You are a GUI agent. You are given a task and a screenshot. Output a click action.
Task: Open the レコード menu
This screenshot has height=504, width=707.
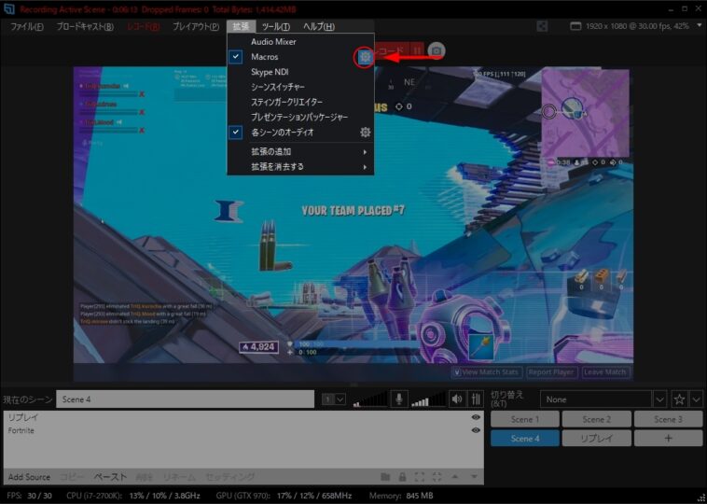144,27
